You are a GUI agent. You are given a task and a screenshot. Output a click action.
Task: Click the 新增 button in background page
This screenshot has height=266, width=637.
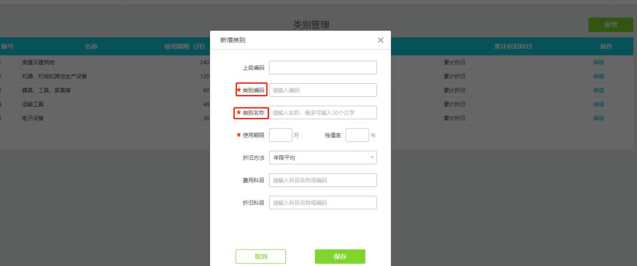click(610, 25)
